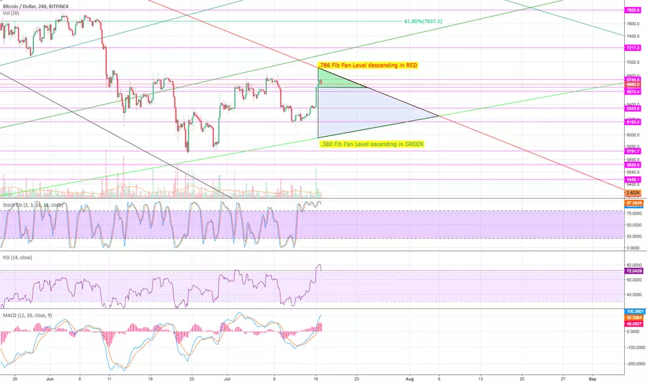Click the 7217.3 magenta price label
This screenshot has width=647, height=382.
632,49
